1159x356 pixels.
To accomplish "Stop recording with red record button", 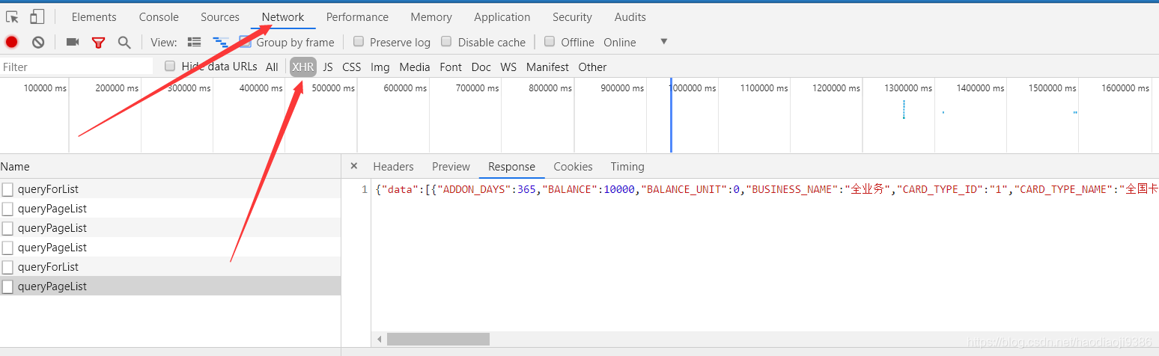I will 12,42.
